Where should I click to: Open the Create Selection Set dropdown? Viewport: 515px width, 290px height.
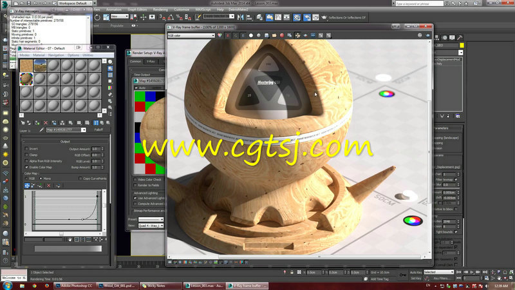pyautogui.click(x=219, y=16)
